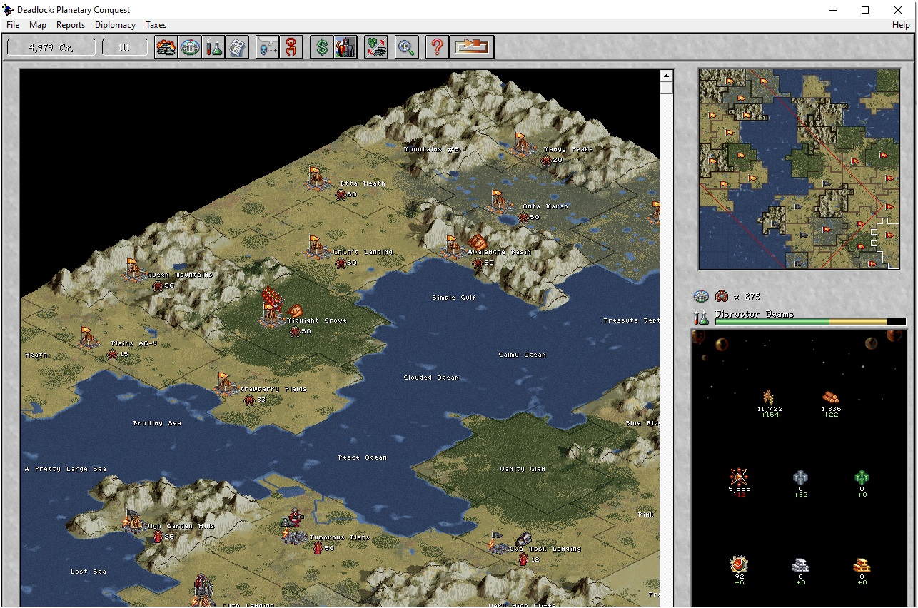
Task: Click the Lost Sea map label
Action: click(x=89, y=572)
